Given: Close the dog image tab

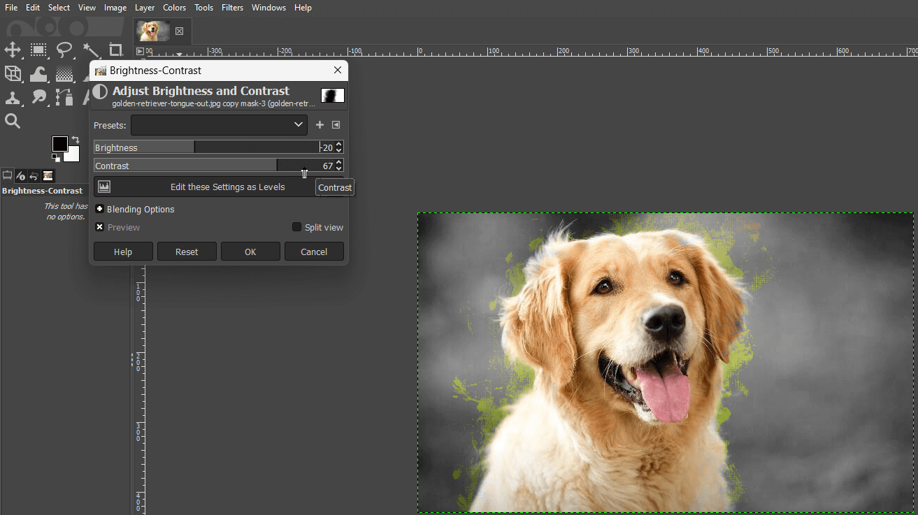Looking at the screenshot, I should (x=179, y=31).
